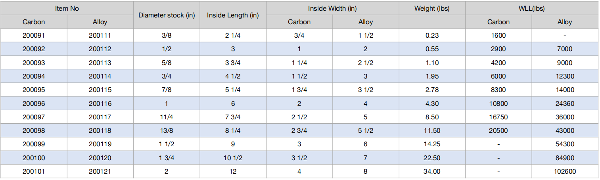Select the Weight (lbs) column header
The height and width of the screenshot is (180, 600).
432,8
